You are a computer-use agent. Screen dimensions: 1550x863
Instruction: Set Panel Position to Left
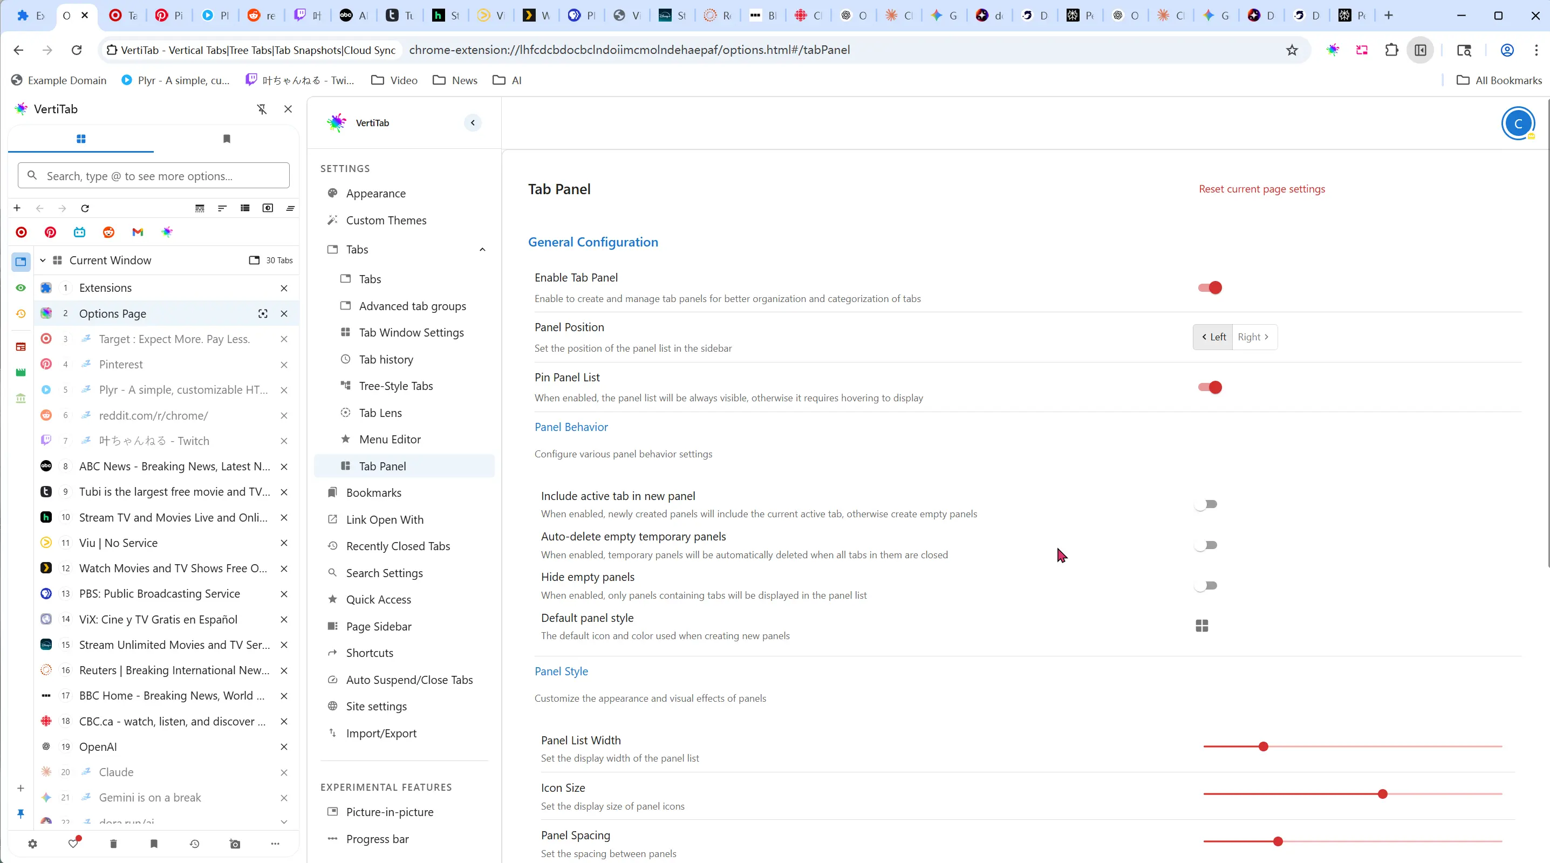1213,337
